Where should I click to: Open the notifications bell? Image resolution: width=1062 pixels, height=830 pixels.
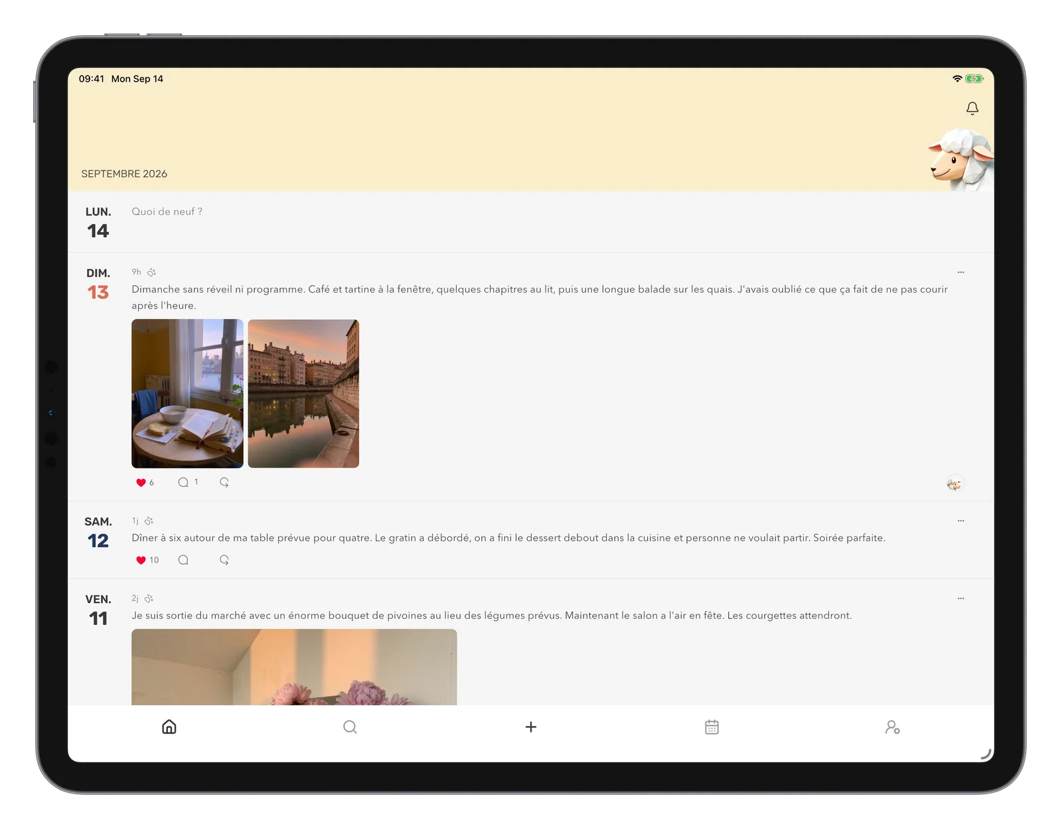[x=972, y=108]
